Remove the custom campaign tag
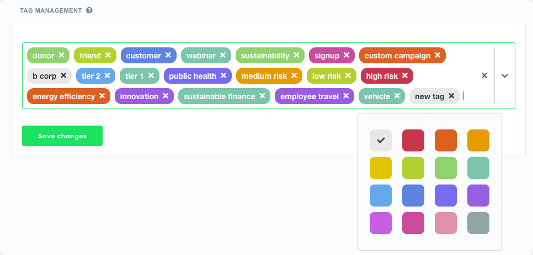This screenshot has width=533, height=255. pyautogui.click(x=438, y=55)
